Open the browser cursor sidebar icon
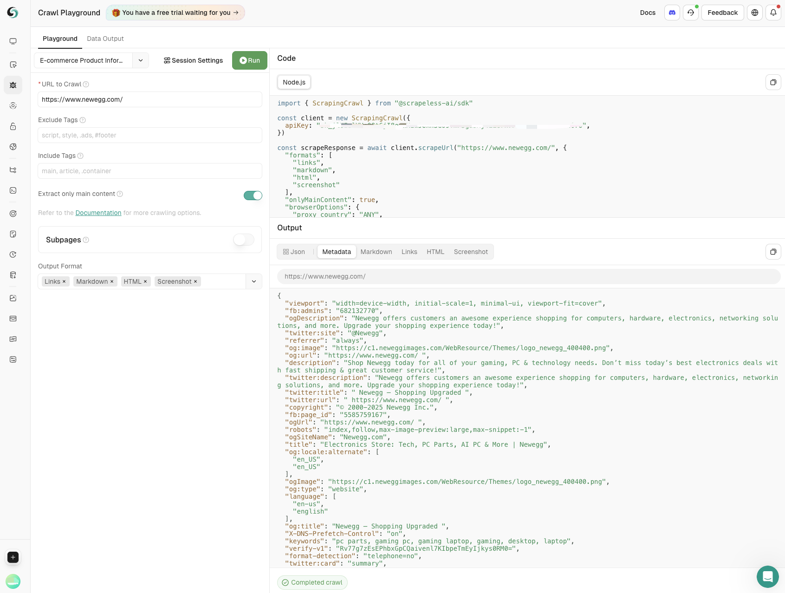Image resolution: width=785 pixels, height=593 pixels. [x=13, y=65]
